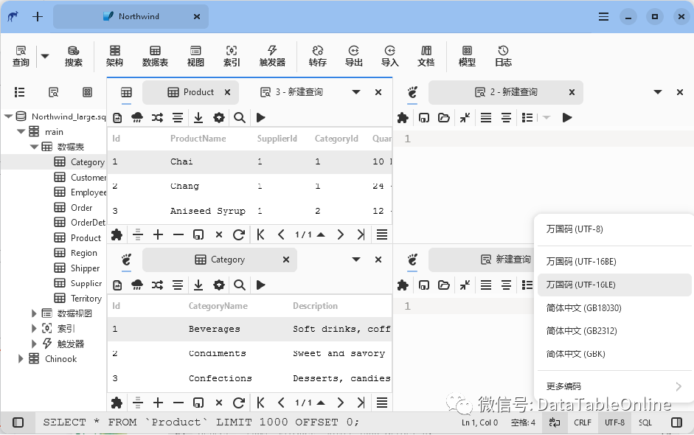Go to first page in Category footer
Screen dimensions: 694x435
pos(260,403)
